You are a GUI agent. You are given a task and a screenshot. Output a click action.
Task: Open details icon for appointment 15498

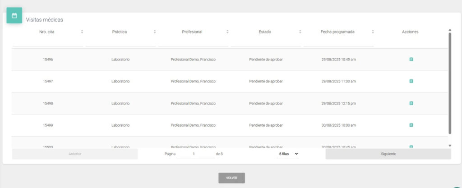411,103
